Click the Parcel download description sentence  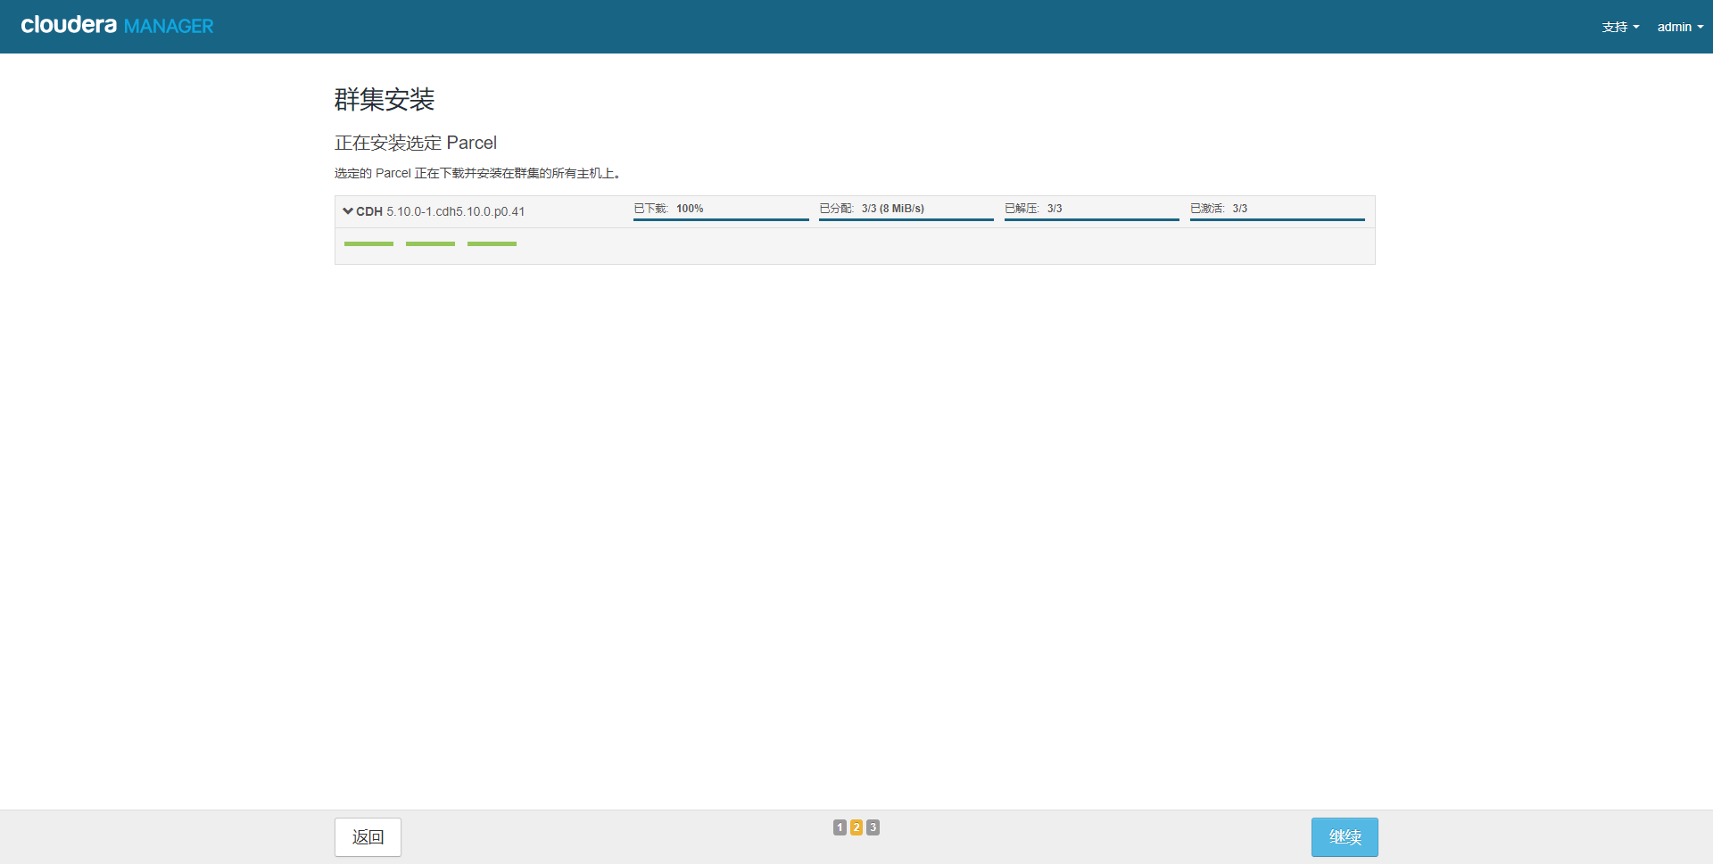pos(477,173)
